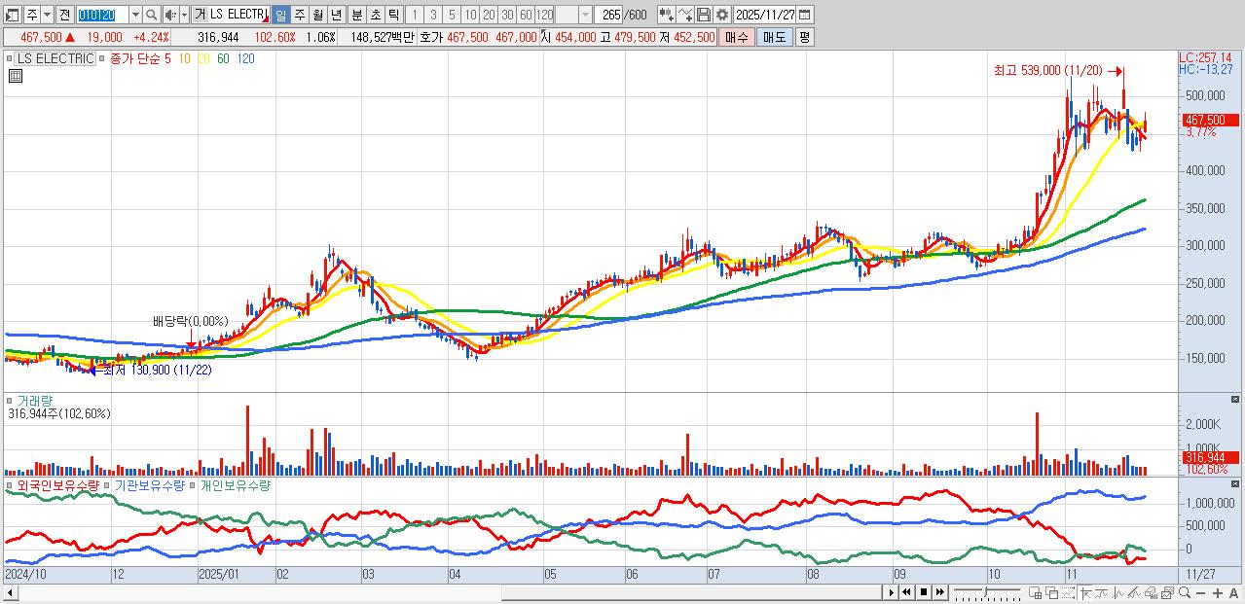Click the 120 moving average color label
This screenshot has width=1245, height=604.
(x=245, y=58)
